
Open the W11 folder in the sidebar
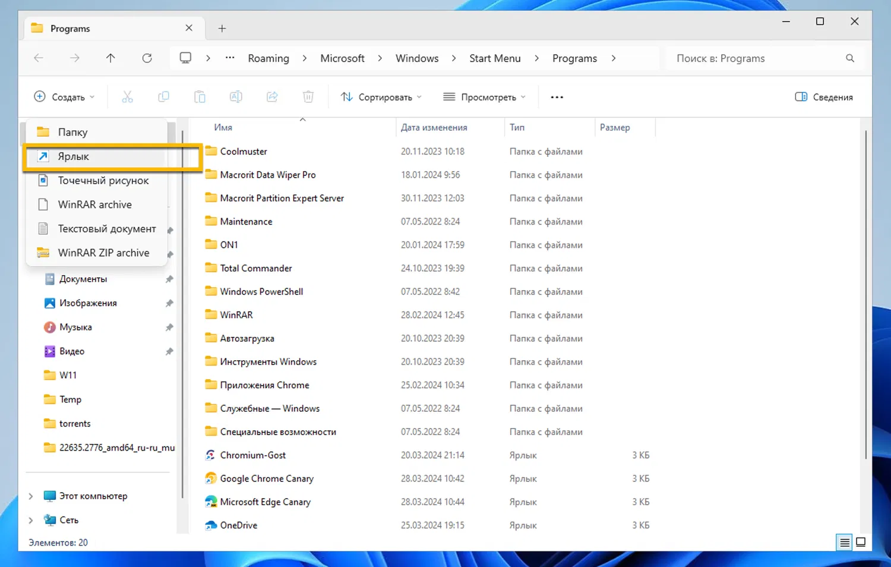[68, 375]
